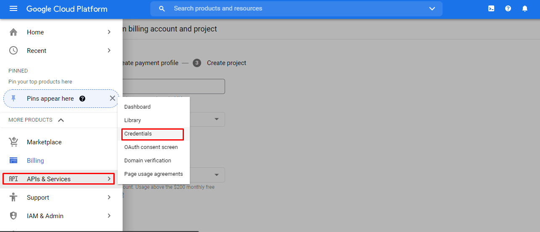Select Library from the submenu
This screenshot has width=540, height=232.
[x=154, y=120]
